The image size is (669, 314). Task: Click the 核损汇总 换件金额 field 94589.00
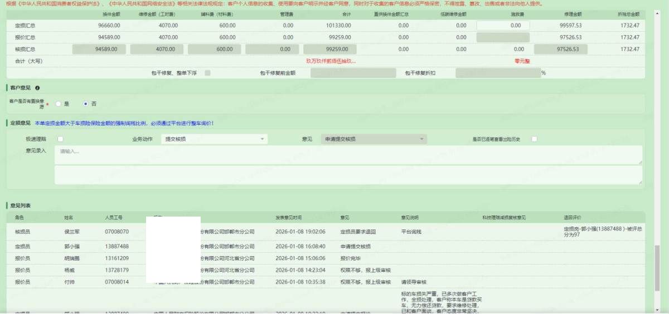[x=100, y=49]
